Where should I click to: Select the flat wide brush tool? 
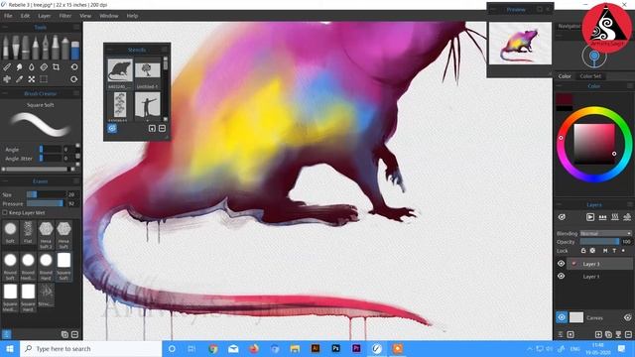[x=16, y=48]
